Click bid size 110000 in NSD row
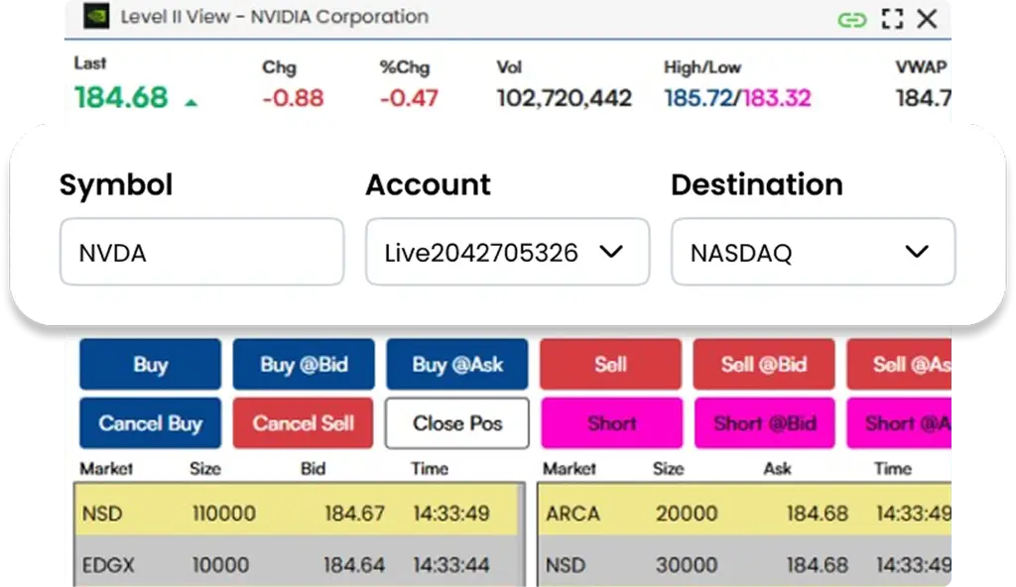 pyautogui.click(x=224, y=514)
